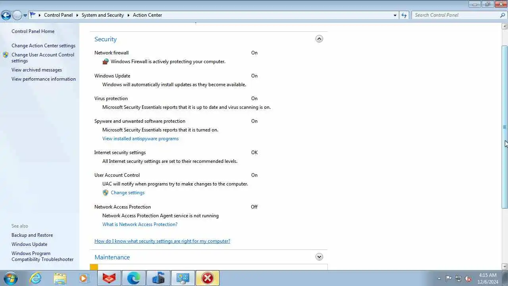The height and width of the screenshot is (286, 508).
Task: Open Windows Update in See also
Action: [29, 244]
